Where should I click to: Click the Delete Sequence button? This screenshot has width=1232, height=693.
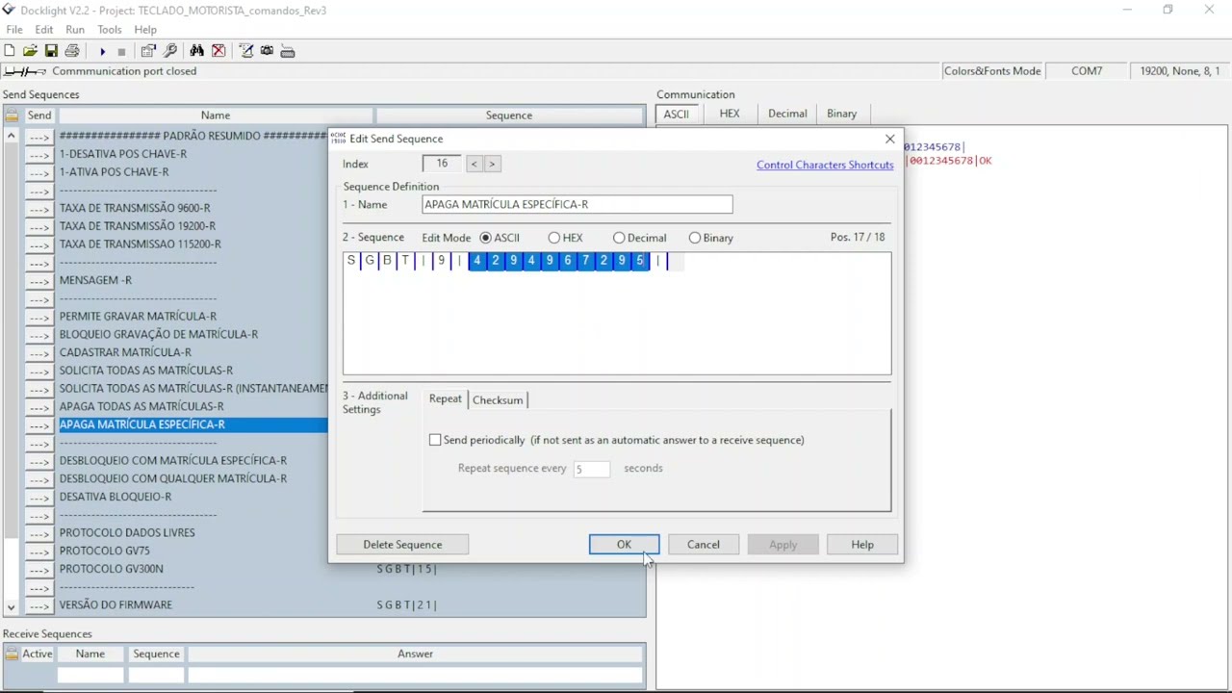[402, 545]
